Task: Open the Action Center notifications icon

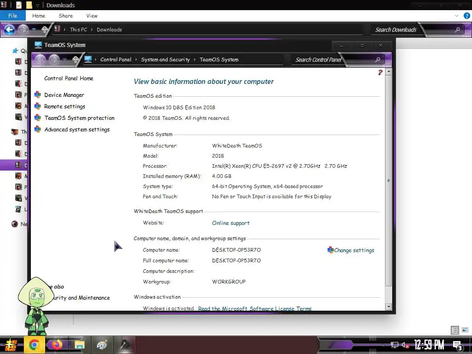Action: (457, 345)
